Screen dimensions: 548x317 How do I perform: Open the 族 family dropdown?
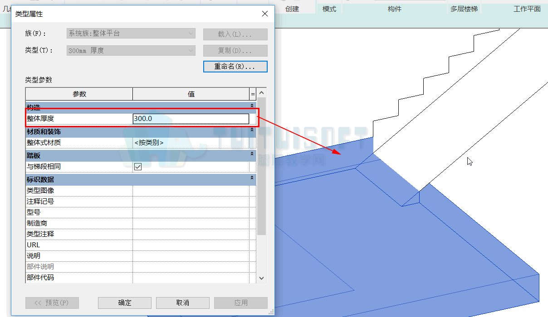pyautogui.click(x=131, y=34)
